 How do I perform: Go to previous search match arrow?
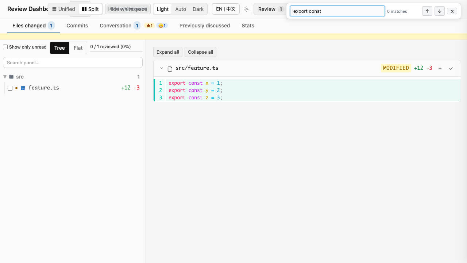pyautogui.click(x=427, y=11)
